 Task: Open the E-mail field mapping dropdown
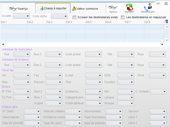[x=93, y=76]
